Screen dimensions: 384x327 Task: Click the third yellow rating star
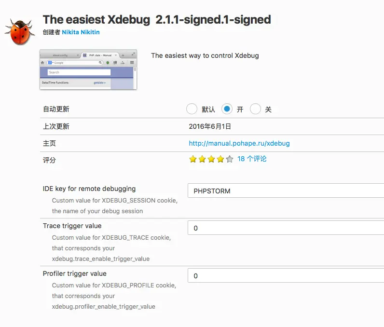point(211,159)
